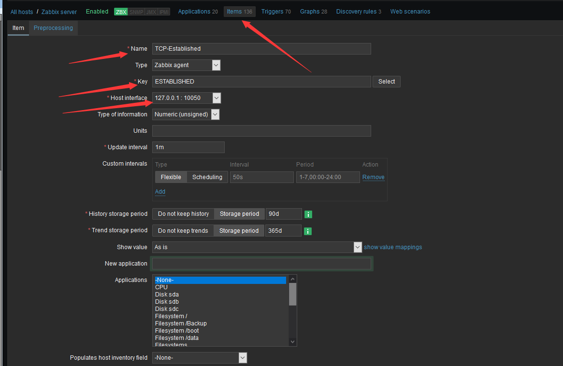Click Select next to the Key field

386,81
